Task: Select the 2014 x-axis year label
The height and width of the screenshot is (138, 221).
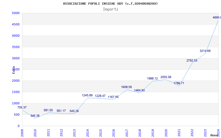Action: click(88, 133)
